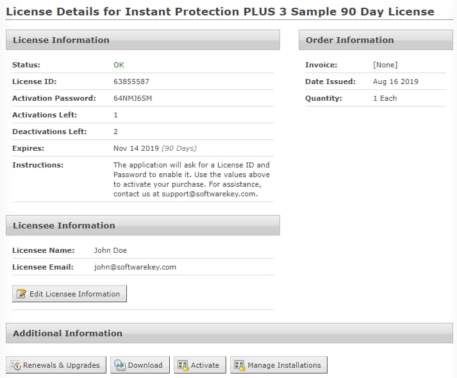This screenshot has width=457, height=378.
Task: Select the Status: label
Action: click(x=26, y=65)
